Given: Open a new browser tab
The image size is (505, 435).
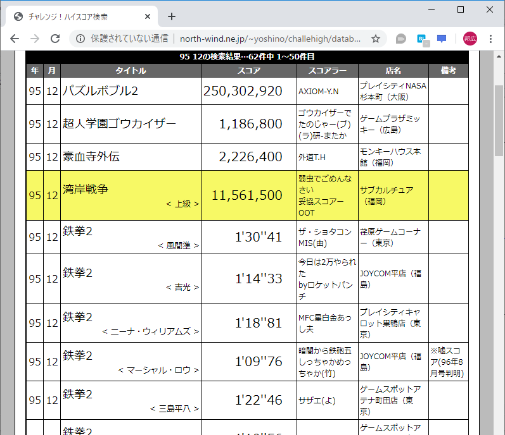Looking at the screenshot, I should coord(172,16).
